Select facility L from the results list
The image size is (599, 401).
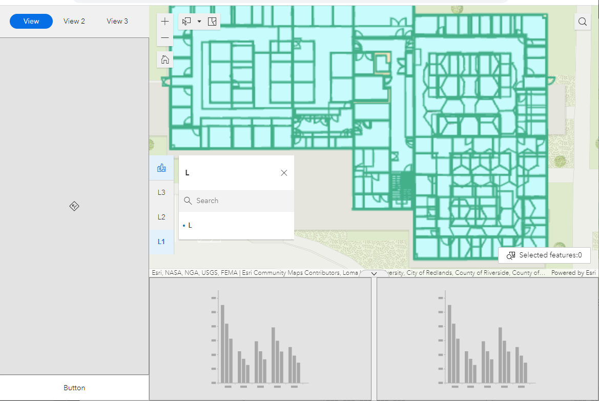click(190, 225)
